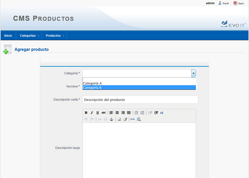Increase indent of the paragraph
Screen dimensions: 249x178
156,113
